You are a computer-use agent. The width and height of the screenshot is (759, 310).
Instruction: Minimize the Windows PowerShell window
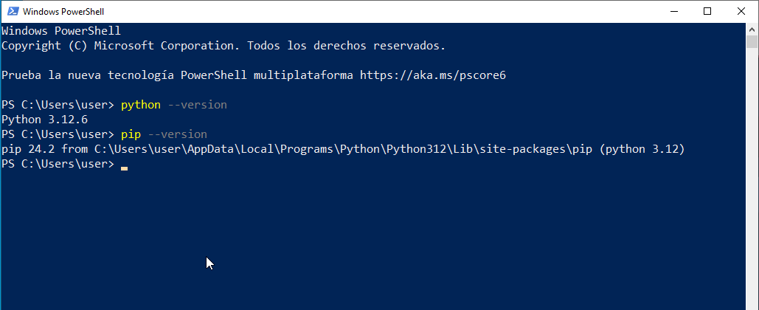(674, 11)
